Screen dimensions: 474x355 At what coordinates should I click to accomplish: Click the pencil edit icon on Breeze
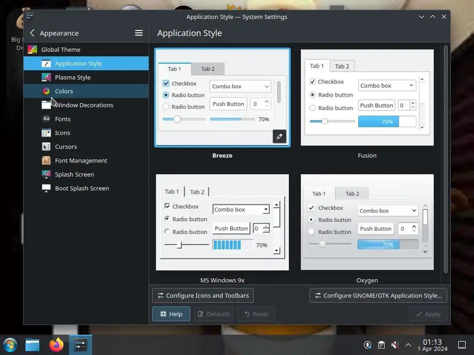point(279,136)
